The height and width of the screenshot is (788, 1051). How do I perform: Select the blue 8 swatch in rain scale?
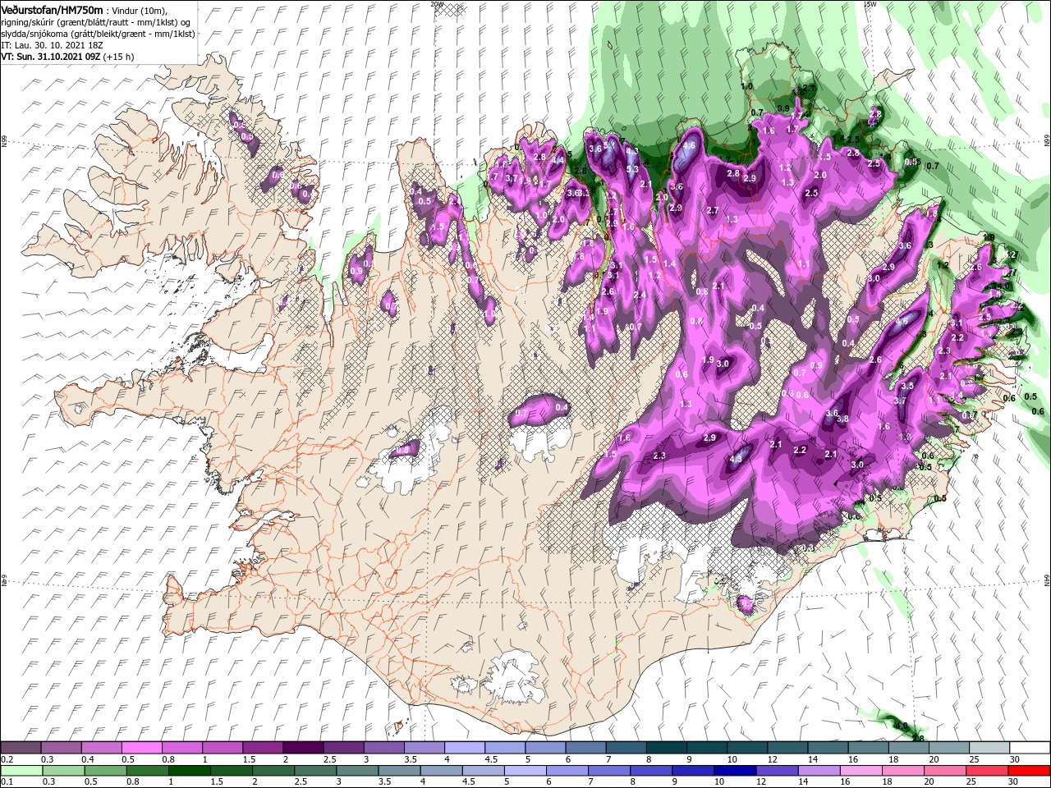pos(650,771)
